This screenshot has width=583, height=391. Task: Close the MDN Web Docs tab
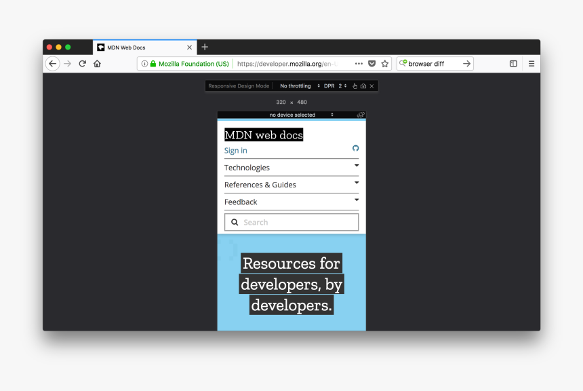pyautogui.click(x=189, y=48)
